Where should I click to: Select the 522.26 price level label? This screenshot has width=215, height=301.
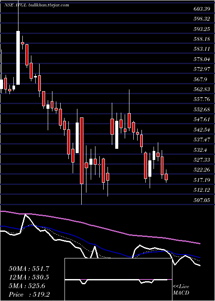click(x=202, y=170)
